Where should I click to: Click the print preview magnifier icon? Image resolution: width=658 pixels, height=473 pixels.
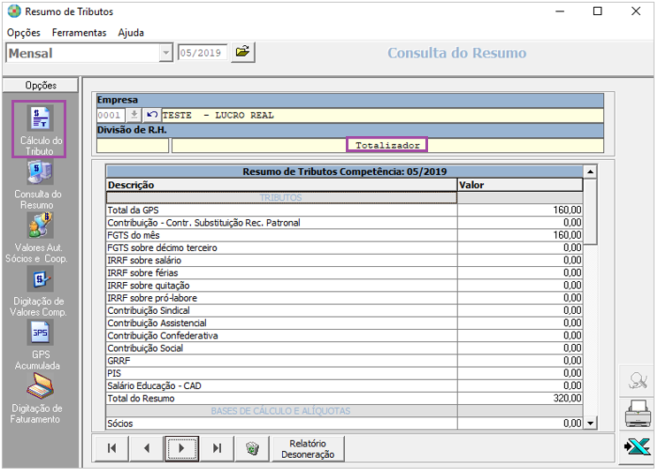coord(637,381)
